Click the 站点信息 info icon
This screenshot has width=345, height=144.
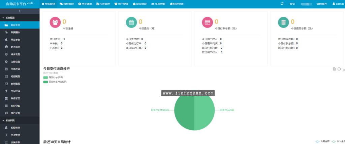[6, 47]
